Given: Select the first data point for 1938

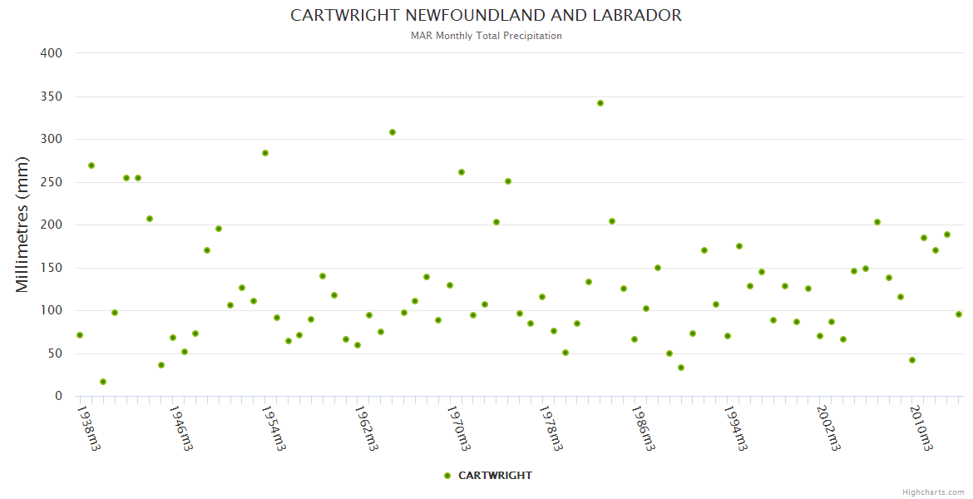Looking at the screenshot, I should point(80,335).
